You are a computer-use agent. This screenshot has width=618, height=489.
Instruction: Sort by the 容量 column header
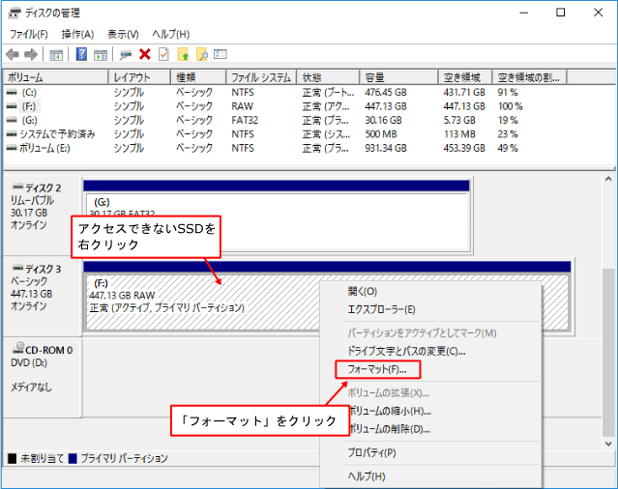pos(398,77)
